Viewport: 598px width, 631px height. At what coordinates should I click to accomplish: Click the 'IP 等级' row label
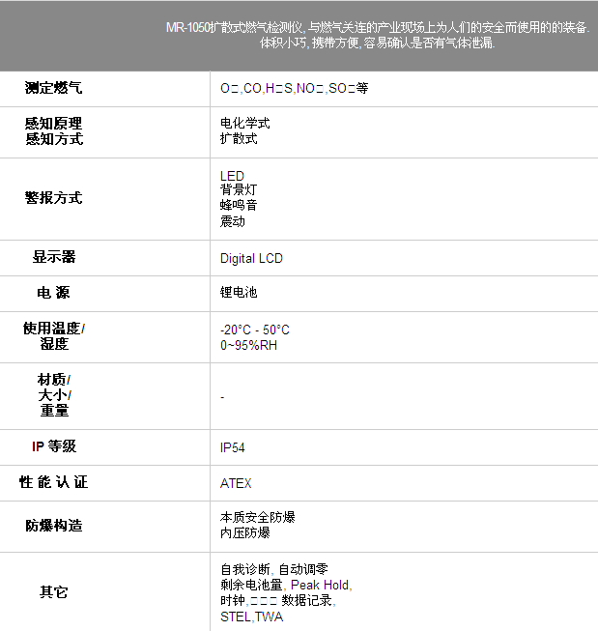[54, 446]
